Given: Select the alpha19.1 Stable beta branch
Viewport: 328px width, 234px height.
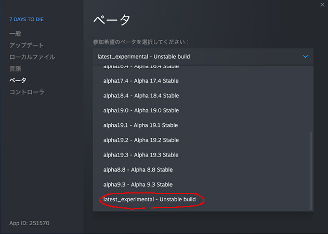Looking at the screenshot, I should pos(141,125).
